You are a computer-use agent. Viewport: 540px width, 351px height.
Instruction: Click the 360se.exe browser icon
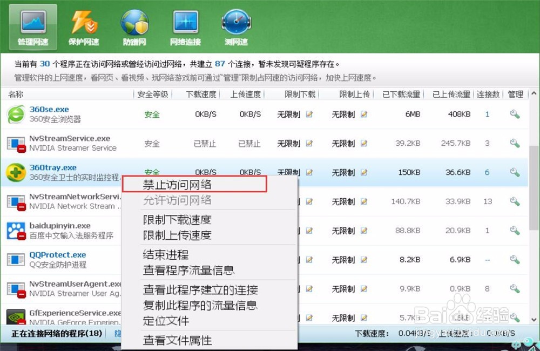[16, 114]
